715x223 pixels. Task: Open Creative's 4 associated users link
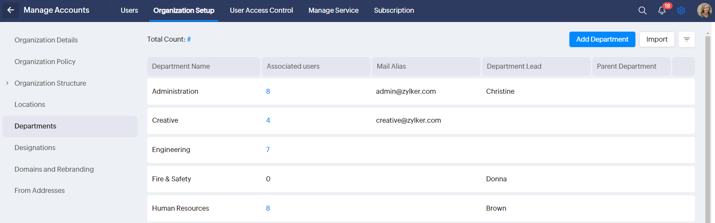coord(268,120)
